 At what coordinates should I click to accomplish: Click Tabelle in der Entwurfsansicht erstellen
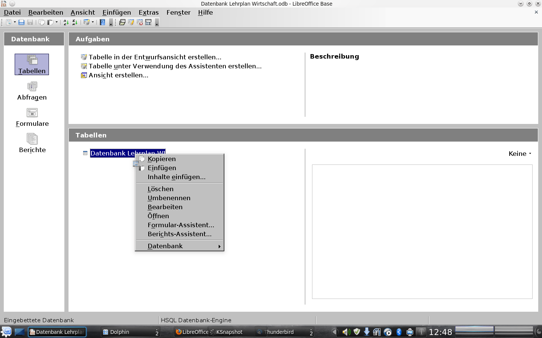pyautogui.click(x=155, y=57)
